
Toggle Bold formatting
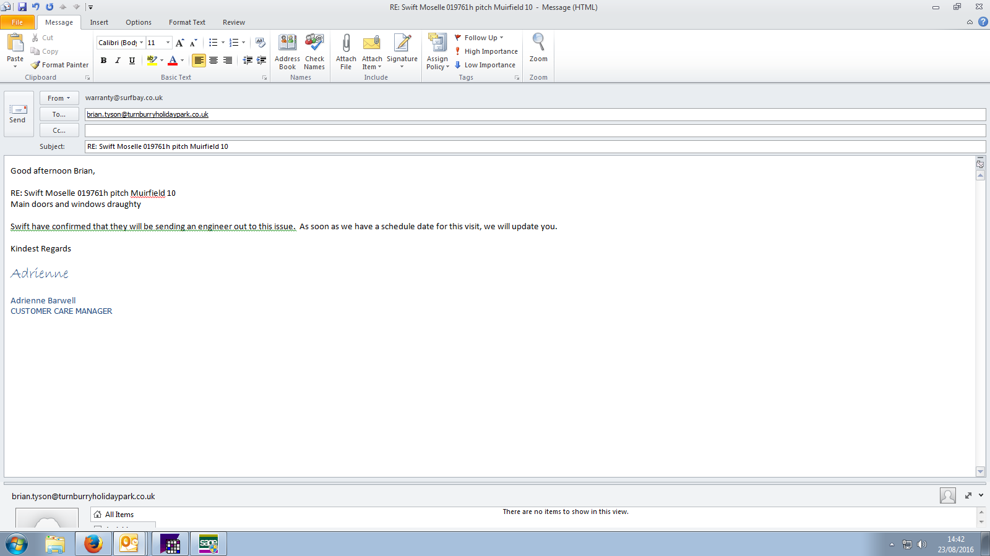point(103,60)
